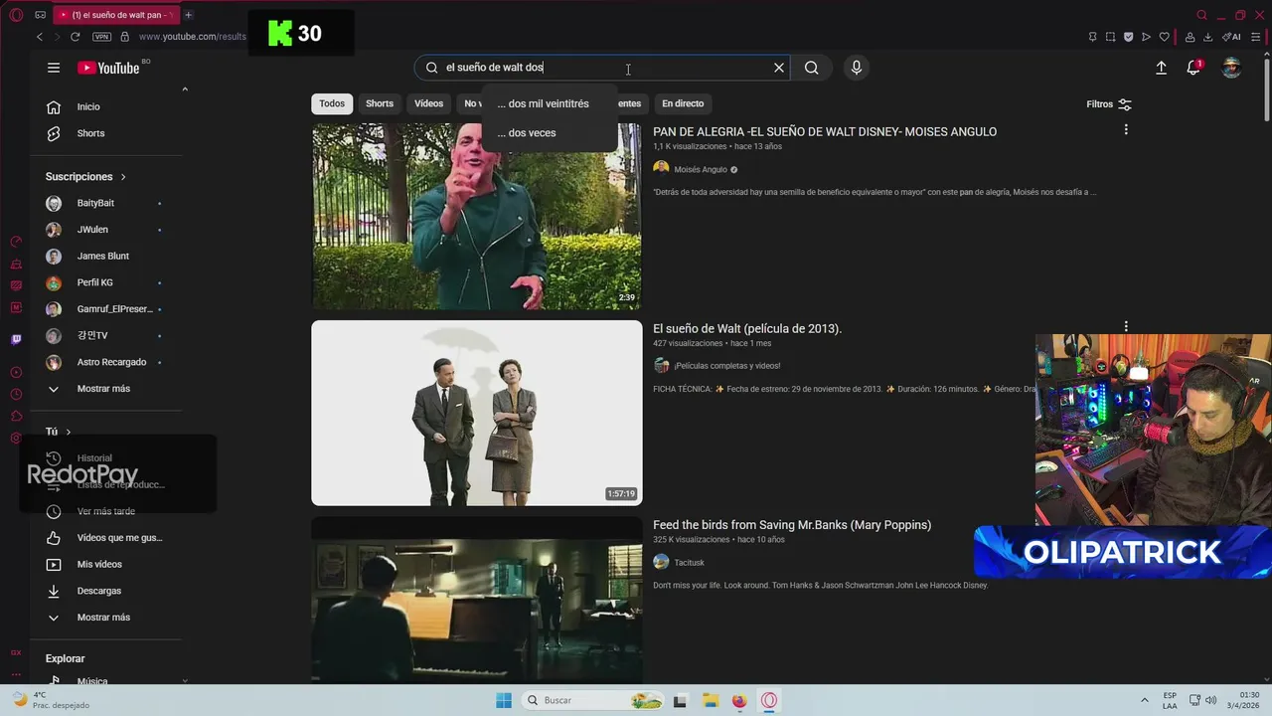This screenshot has width=1272, height=716.
Task: Click the Windows taskbar Buscar search box
Action: tap(592, 700)
